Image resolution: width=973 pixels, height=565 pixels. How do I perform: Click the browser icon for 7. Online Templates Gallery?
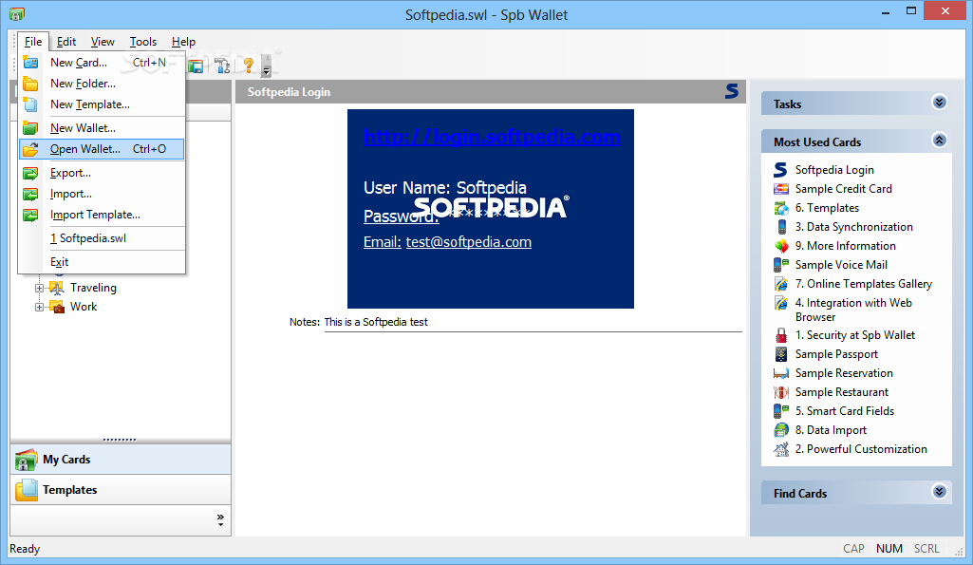[780, 284]
